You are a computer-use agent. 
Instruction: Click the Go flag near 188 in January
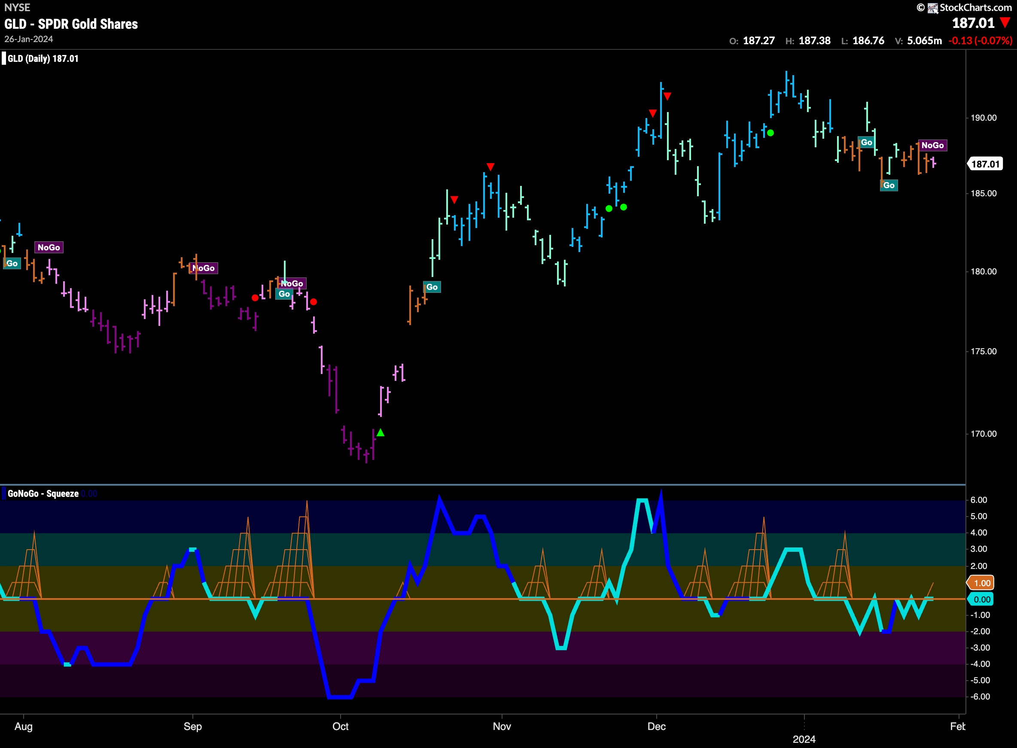(x=866, y=143)
